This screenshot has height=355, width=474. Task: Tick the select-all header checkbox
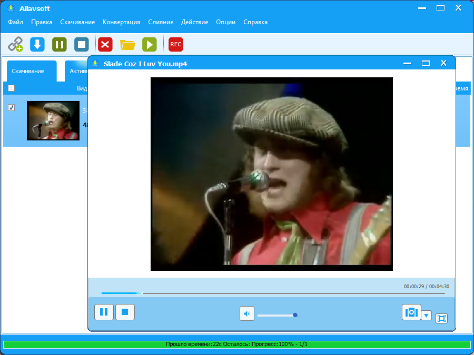point(11,88)
